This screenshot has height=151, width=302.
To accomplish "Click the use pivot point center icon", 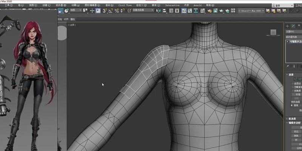I will 85,11.
